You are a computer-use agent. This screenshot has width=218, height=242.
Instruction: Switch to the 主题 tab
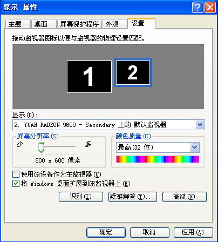(18, 24)
